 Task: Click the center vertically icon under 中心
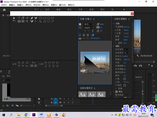(32, 66)
